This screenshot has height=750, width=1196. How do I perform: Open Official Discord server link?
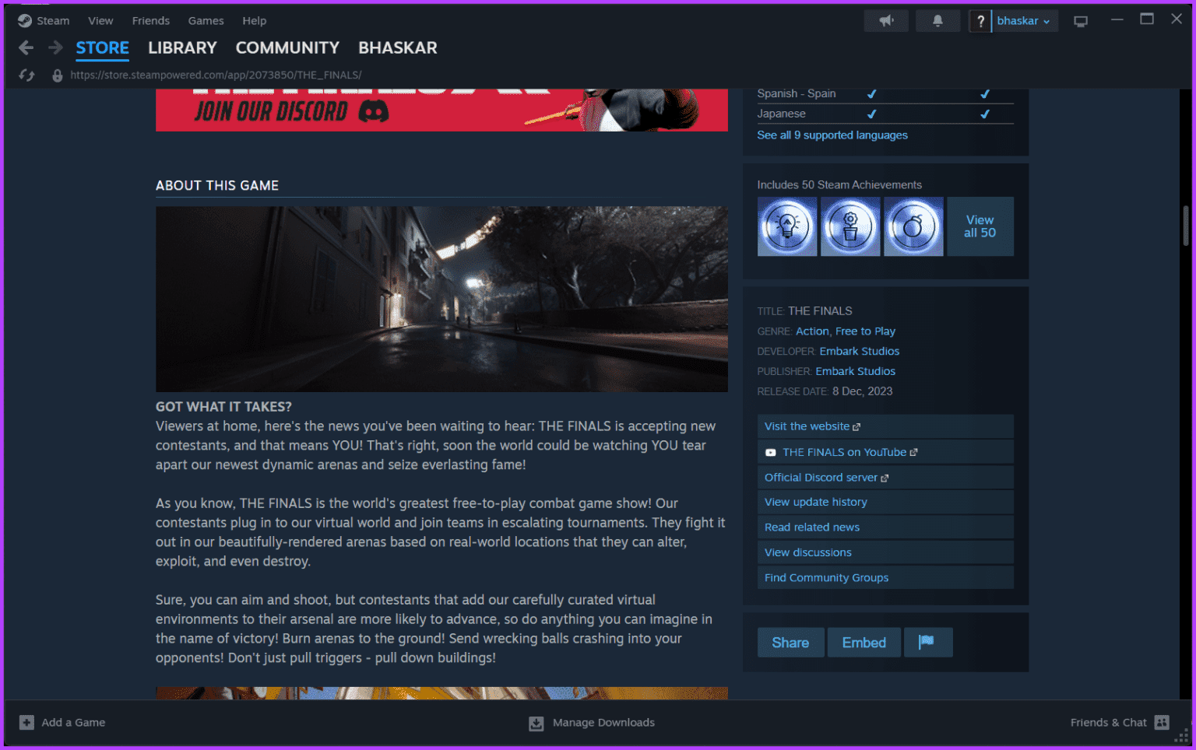[885, 478]
